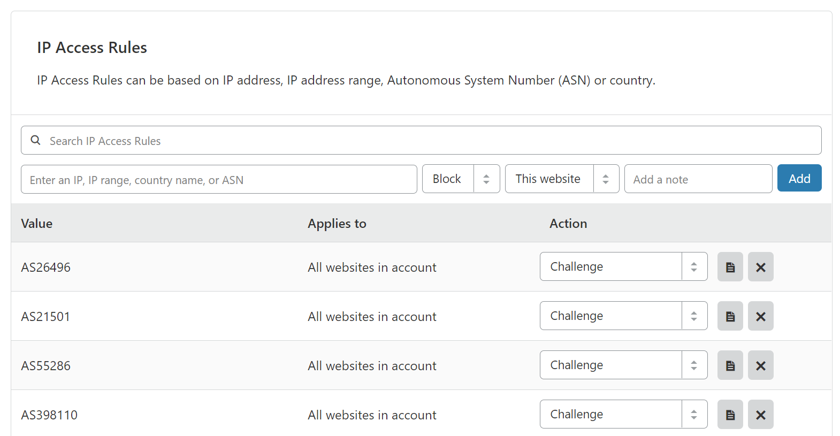Select the AS26496 value cell

[x=46, y=267]
